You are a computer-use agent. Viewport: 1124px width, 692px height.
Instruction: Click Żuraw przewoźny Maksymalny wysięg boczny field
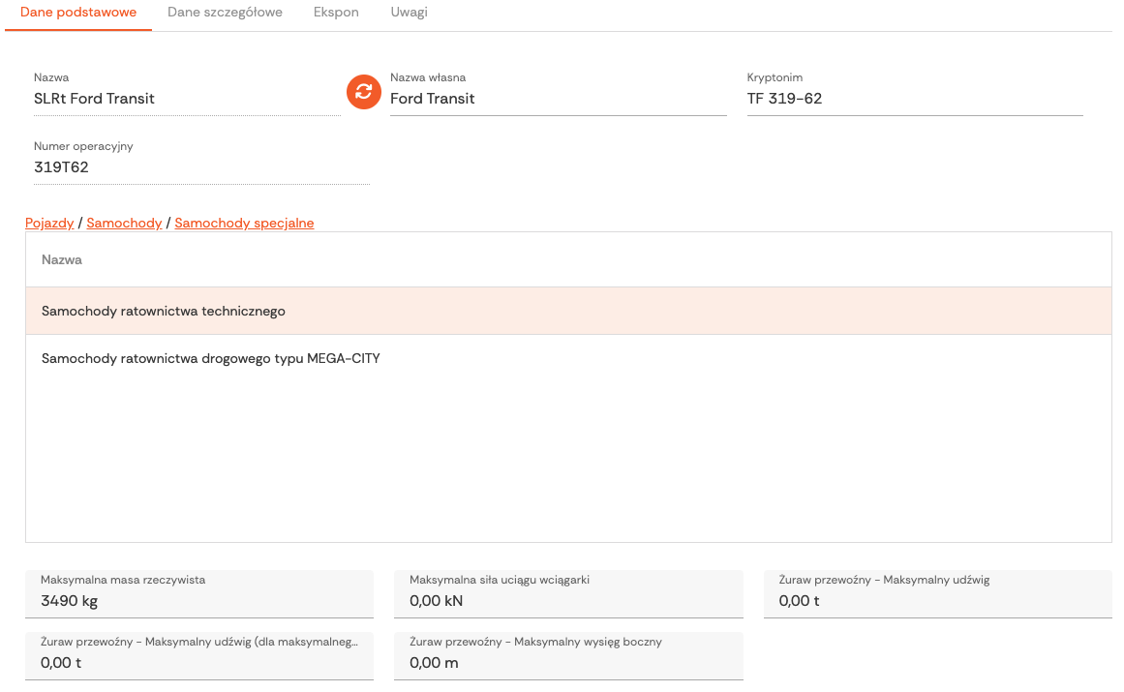(x=568, y=663)
